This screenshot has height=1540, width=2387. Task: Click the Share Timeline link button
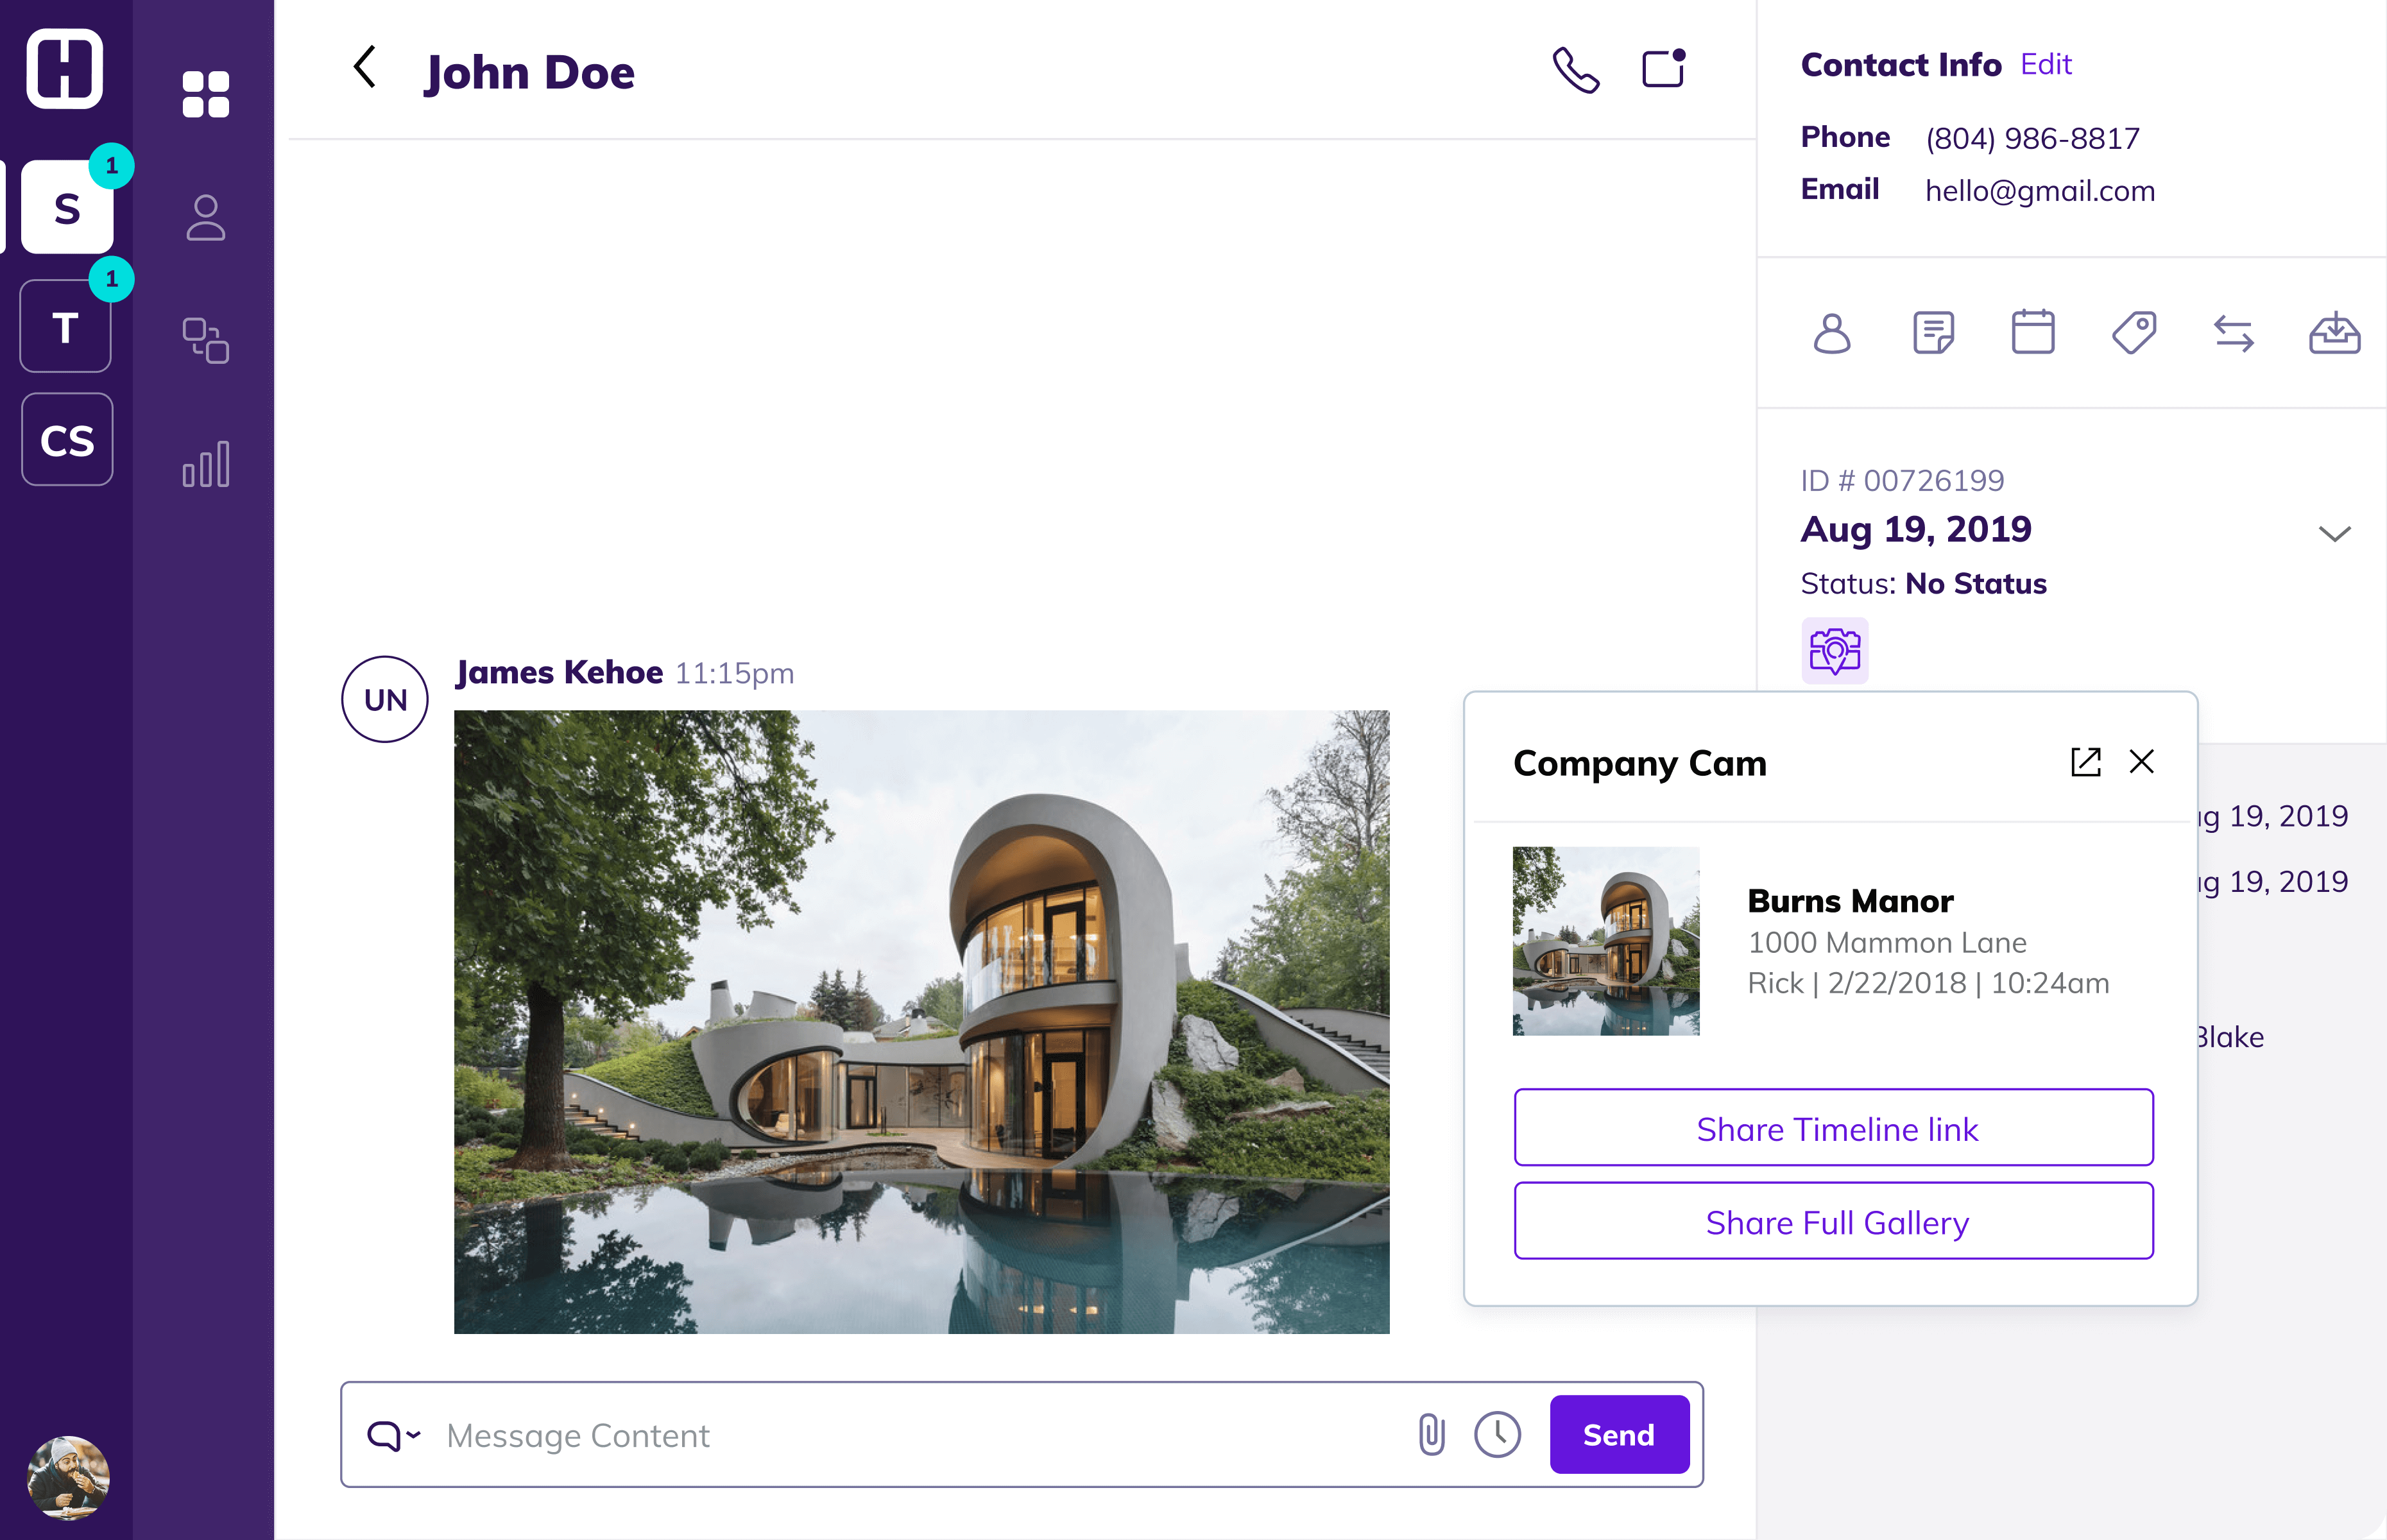point(1833,1128)
